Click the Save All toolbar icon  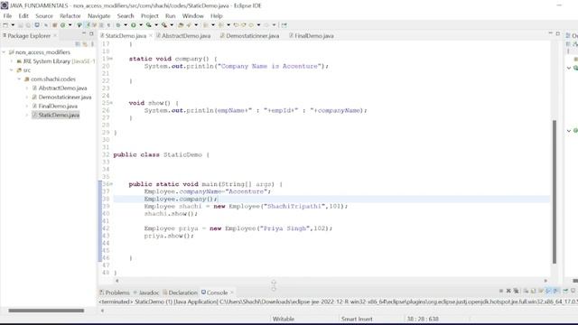coord(28,25)
